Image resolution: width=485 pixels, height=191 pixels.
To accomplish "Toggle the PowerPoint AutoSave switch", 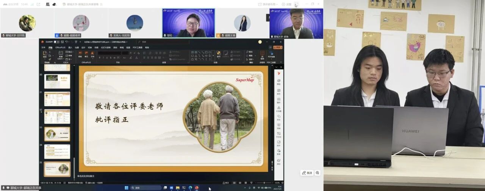I will point(56,42).
